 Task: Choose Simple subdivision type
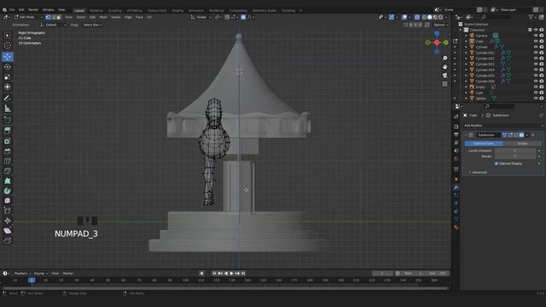[522, 143]
